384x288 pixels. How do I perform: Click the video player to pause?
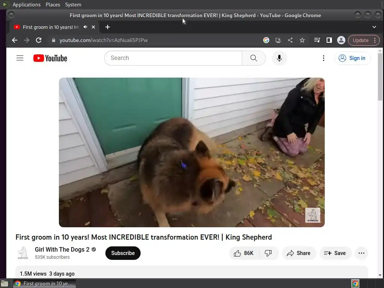[192, 152]
